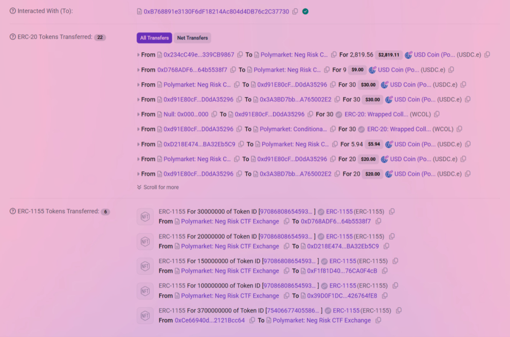The height and width of the screenshot is (337, 510).
Task: Click the $9.00 value badge
Action: click(357, 70)
